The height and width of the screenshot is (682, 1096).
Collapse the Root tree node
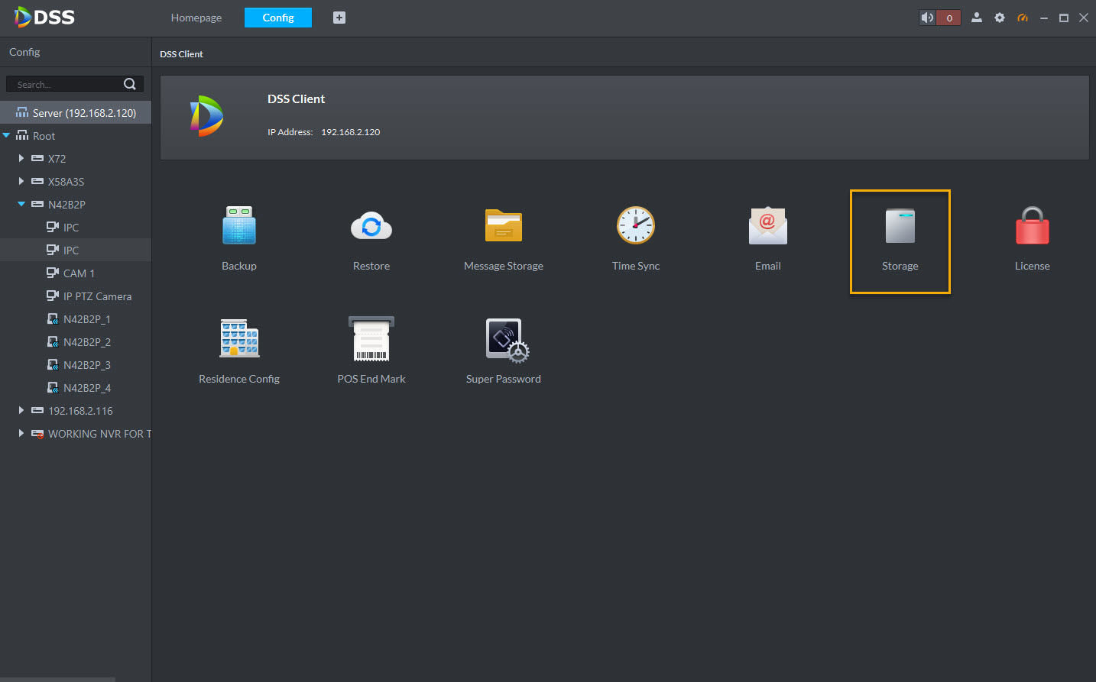[x=6, y=136]
